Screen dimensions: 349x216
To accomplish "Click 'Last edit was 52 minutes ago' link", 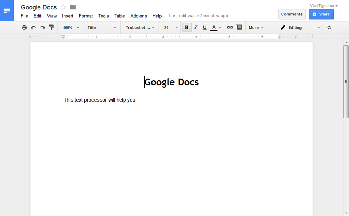I will [x=198, y=16].
